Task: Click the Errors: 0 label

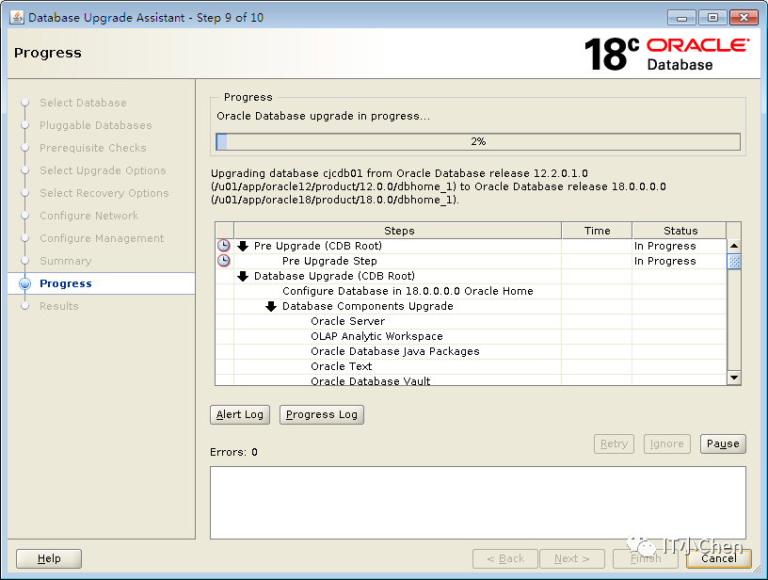Action: click(x=233, y=452)
